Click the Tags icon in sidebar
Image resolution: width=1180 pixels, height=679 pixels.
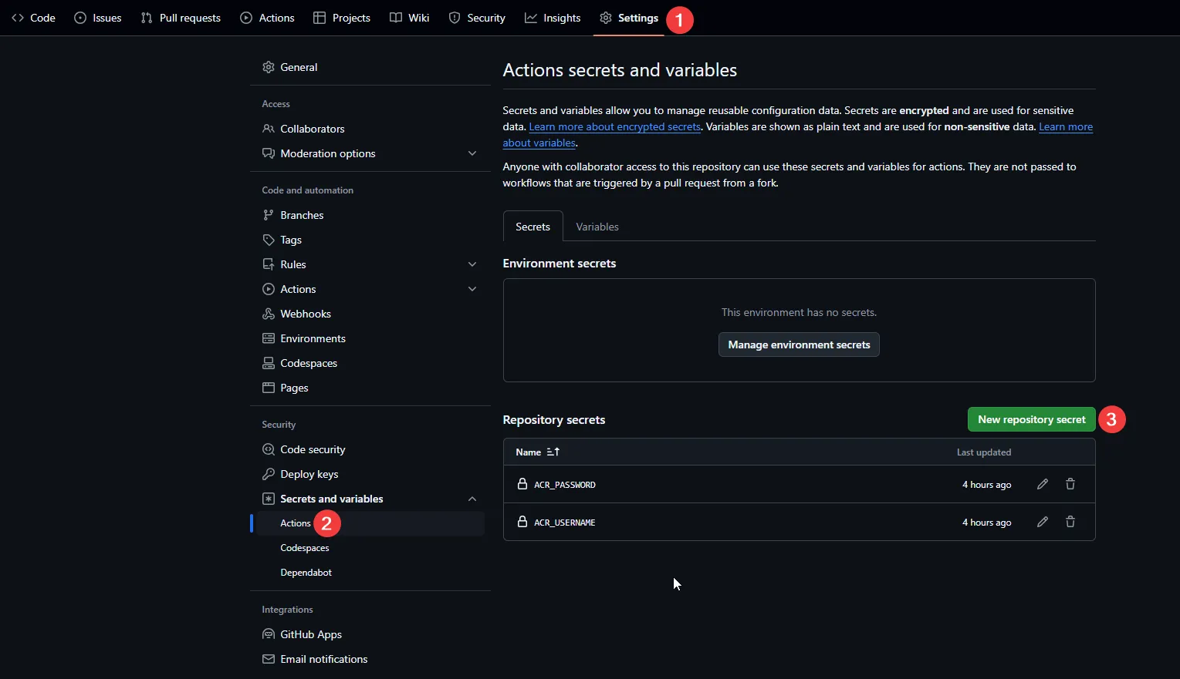(269, 240)
